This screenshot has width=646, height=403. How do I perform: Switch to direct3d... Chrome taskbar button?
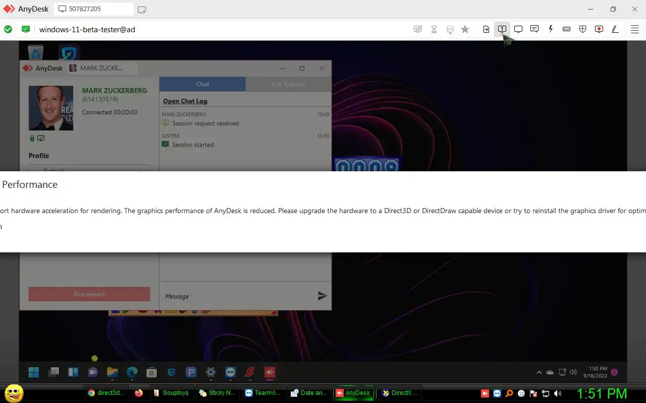click(x=106, y=393)
